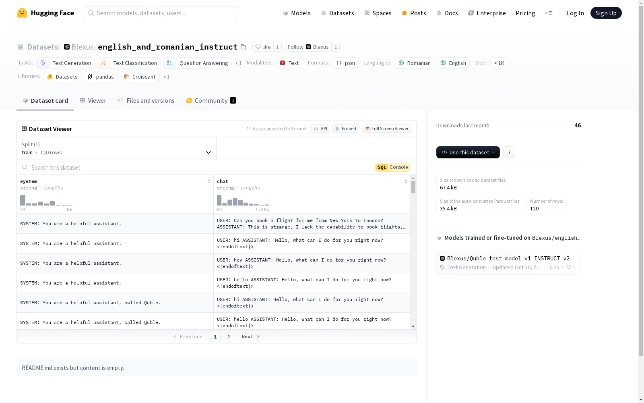This screenshot has height=403, width=644.
Task: Click the heart icon on the model card
Action: 569,267
